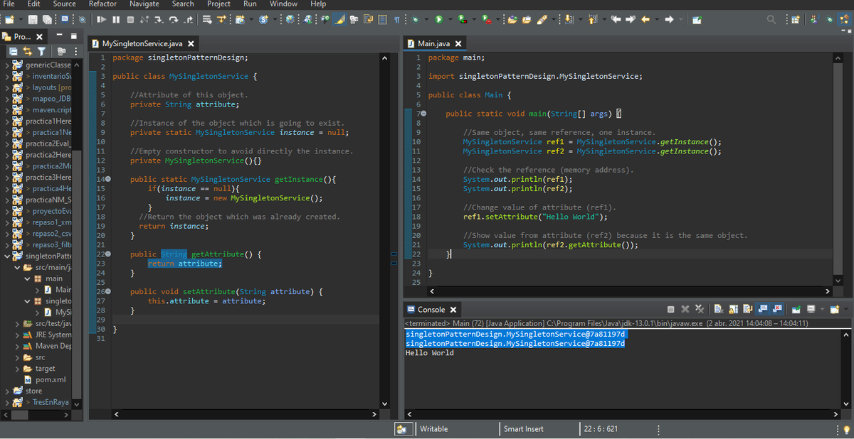
Task: Click the Pin Console icon
Action: 796,310
